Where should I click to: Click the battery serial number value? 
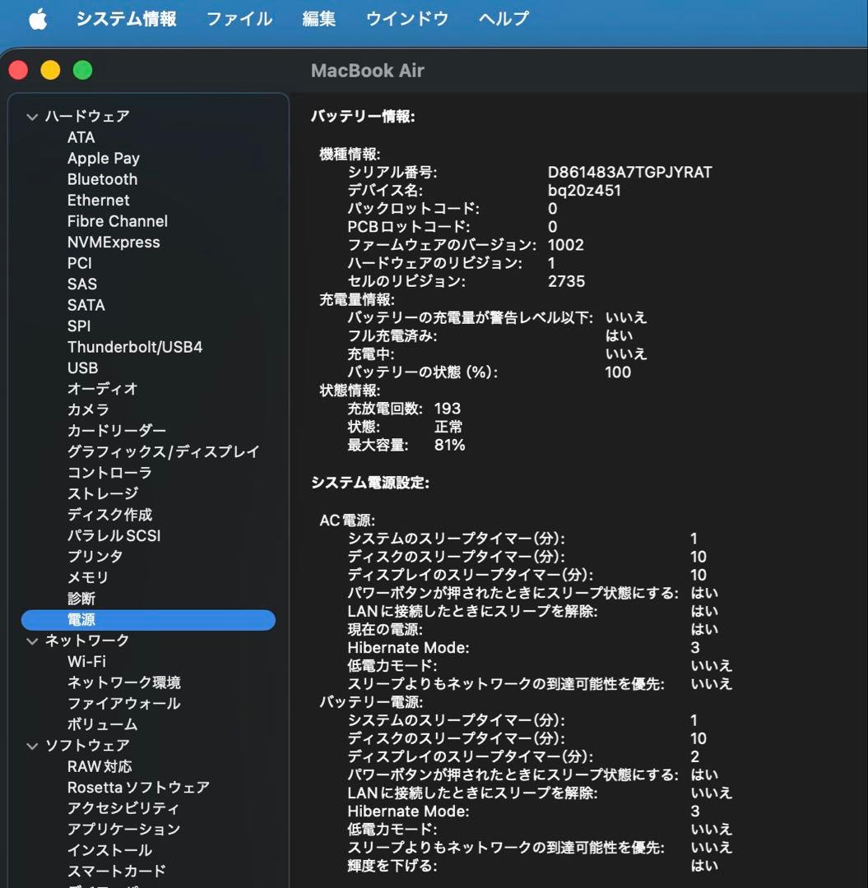click(x=629, y=173)
